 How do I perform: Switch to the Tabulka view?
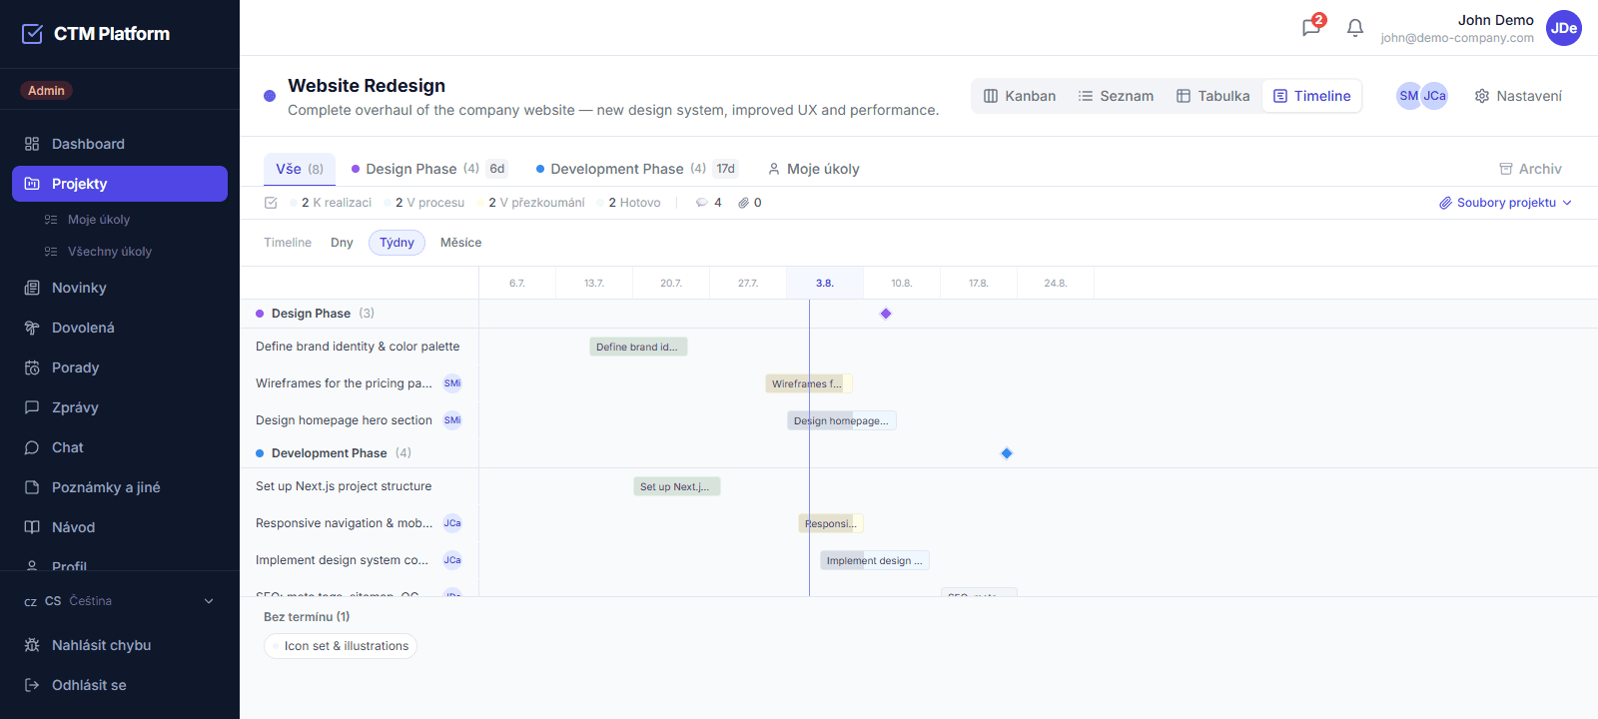click(1212, 96)
